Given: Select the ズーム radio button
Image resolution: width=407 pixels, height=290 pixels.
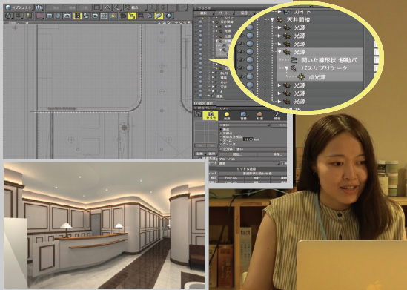Looking at the screenshot, I should click(221, 140).
